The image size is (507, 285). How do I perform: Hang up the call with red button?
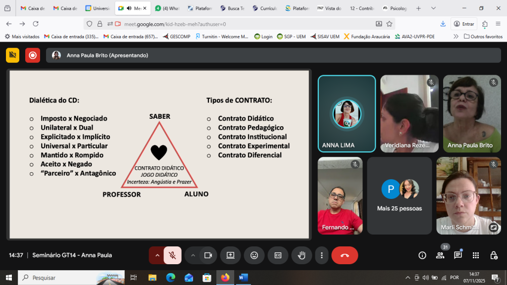[x=345, y=255]
